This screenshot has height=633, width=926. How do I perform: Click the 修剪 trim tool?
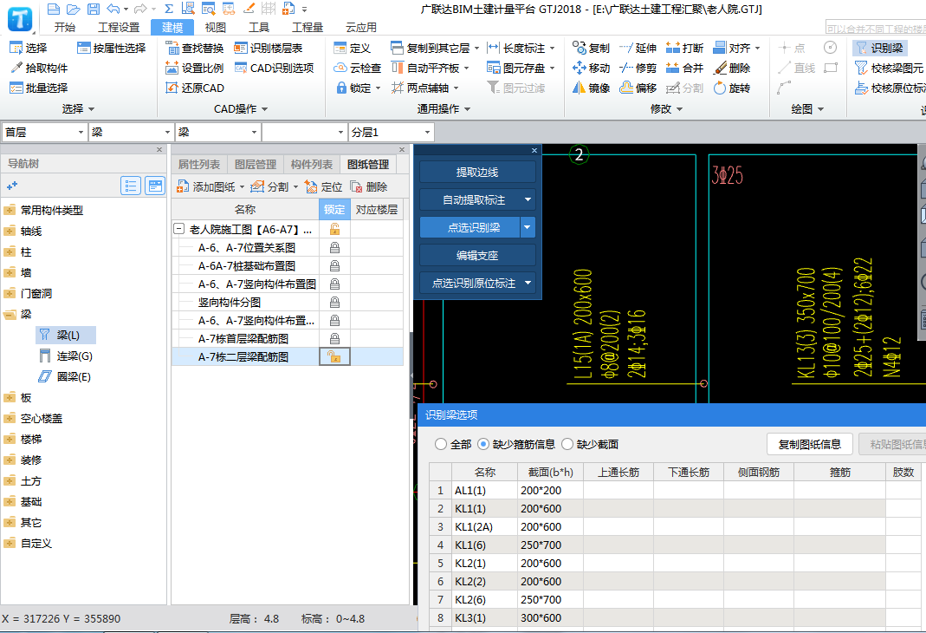[638, 68]
